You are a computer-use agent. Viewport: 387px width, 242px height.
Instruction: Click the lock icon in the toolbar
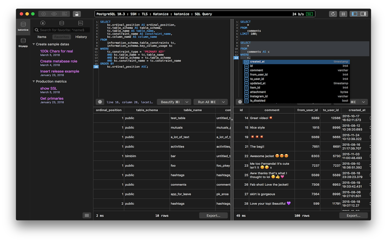point(76,14)
